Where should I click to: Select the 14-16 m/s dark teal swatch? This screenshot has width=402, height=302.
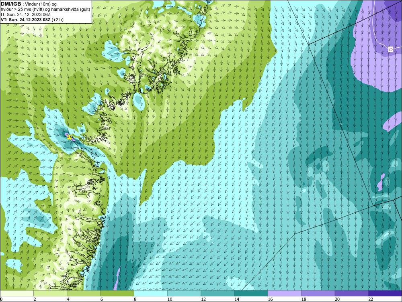251,293
